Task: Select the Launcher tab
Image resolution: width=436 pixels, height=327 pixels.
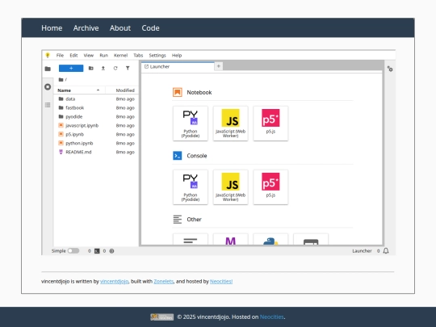Action: tap(178, 67)
